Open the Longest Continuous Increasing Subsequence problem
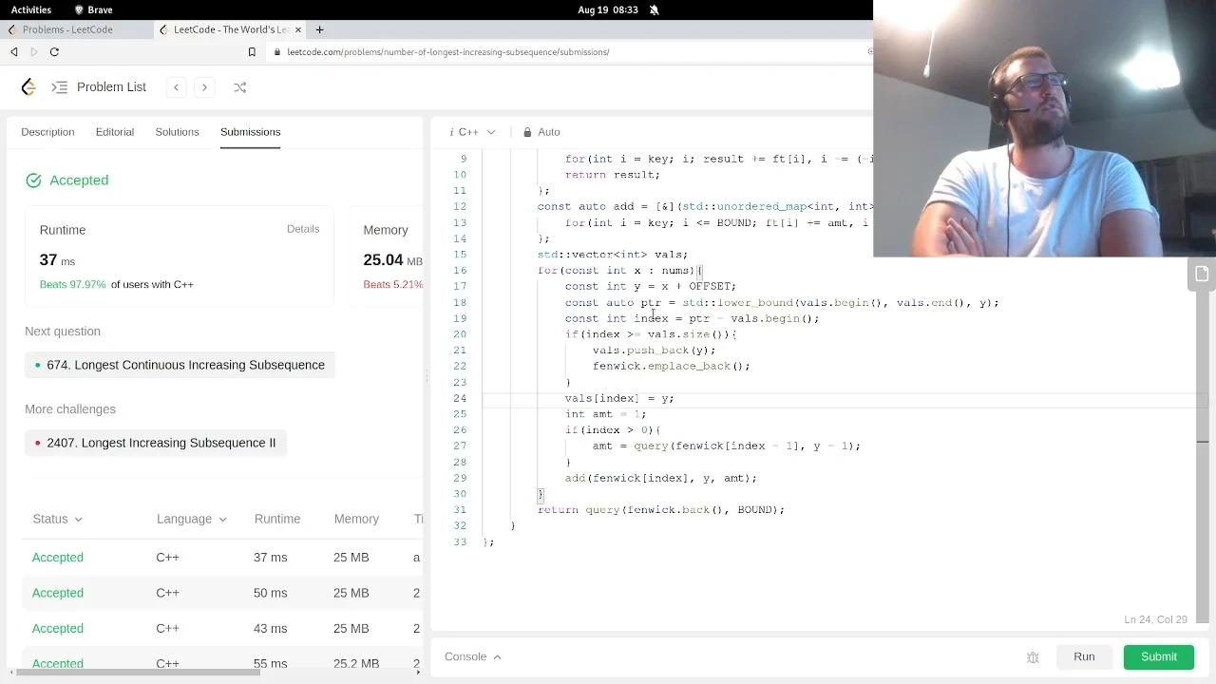The image size is (1216, 684). click(x=185, y=365)
